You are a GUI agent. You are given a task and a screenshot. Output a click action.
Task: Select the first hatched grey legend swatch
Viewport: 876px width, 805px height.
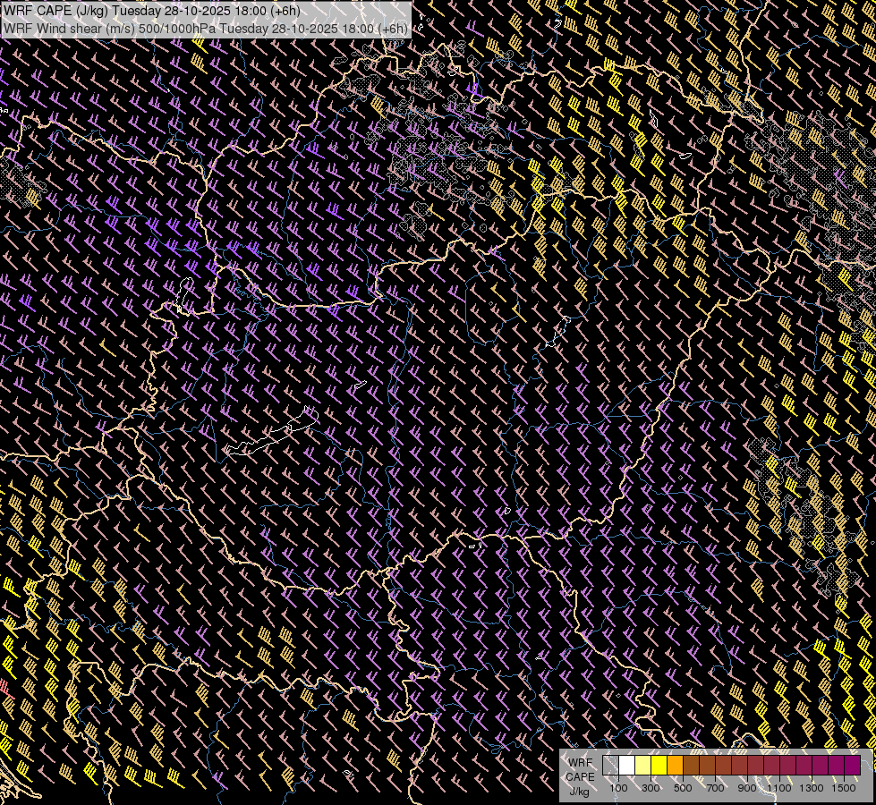(611, 765)
